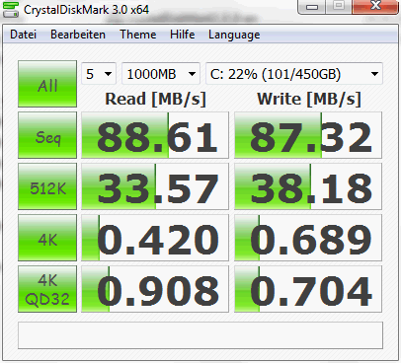
Task: Click the Write [MB/s] column header
Action: point(309,99)
